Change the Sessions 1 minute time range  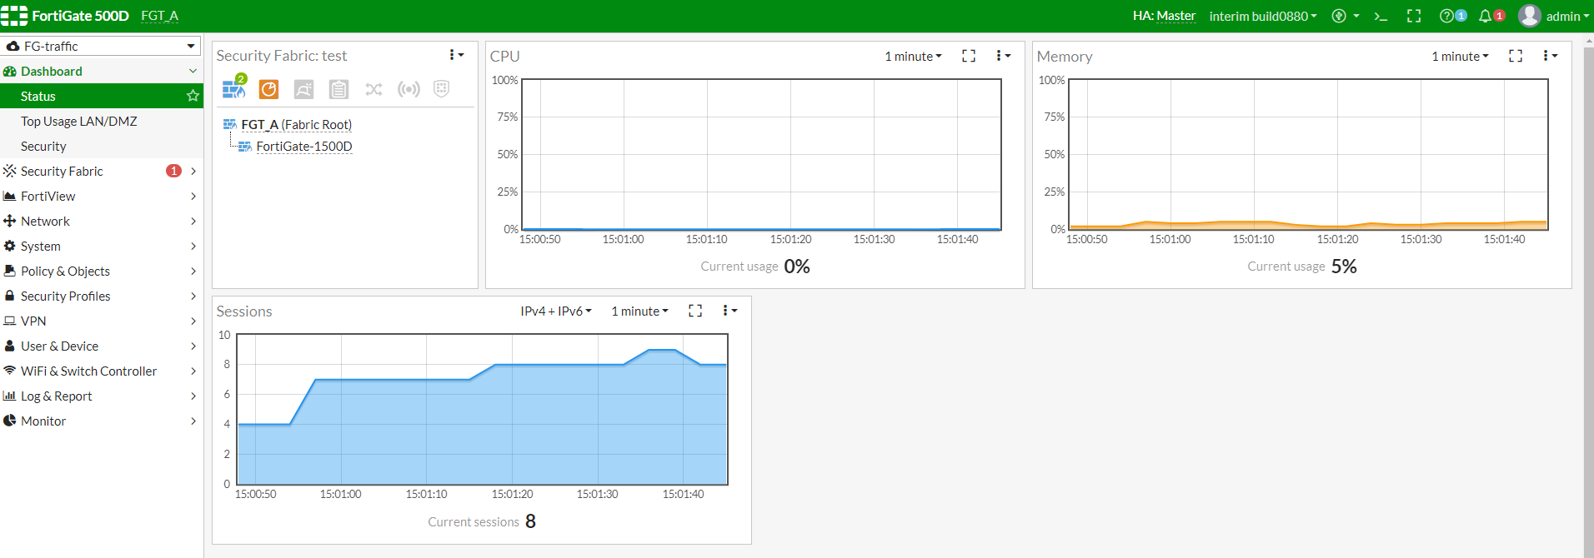639,311
